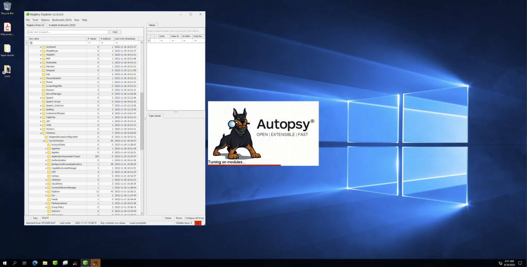Viewport: 527px width, 267px height.
Task: Click Collapse all hives in status bar
Action: [194, 218]
